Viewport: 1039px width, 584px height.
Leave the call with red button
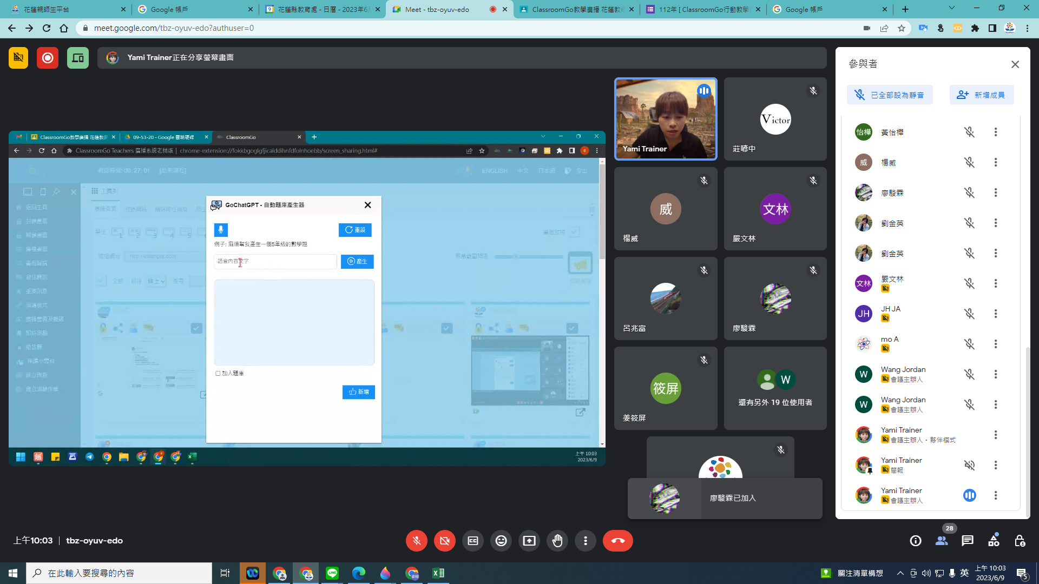(x=617, y=541)
